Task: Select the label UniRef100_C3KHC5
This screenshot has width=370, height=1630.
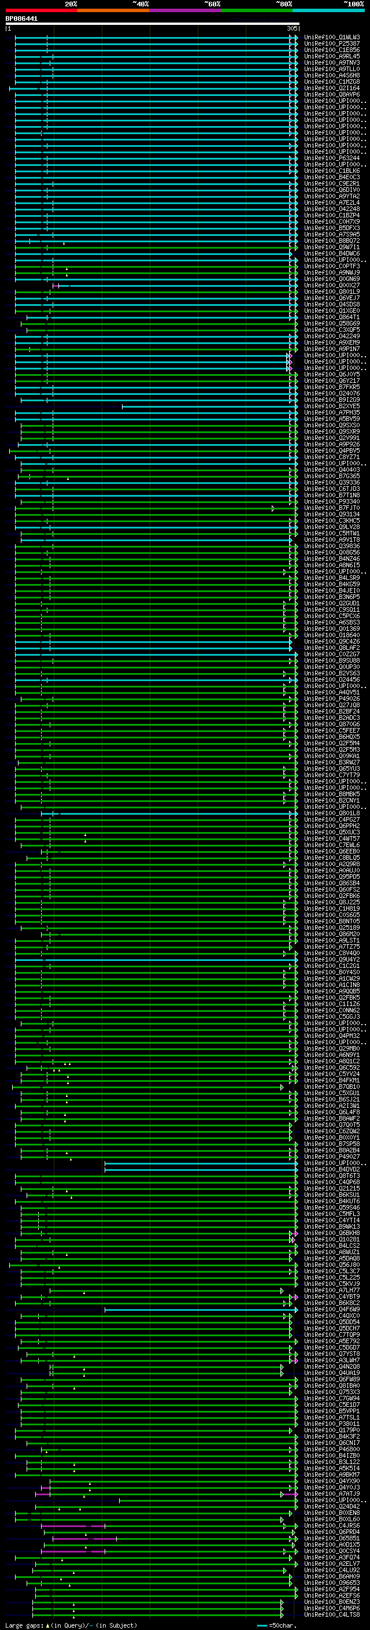Action: (332, 521)
